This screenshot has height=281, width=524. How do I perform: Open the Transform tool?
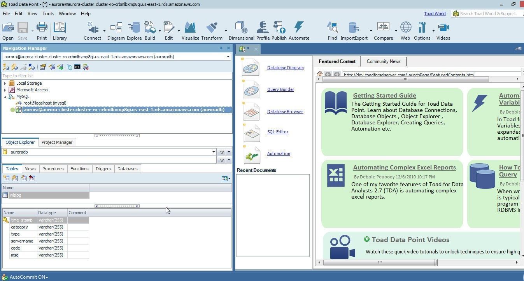[212, 31]
